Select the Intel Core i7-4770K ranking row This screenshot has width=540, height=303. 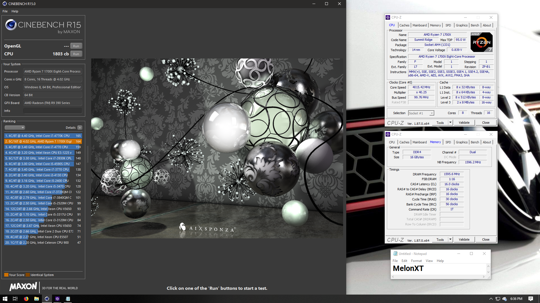click(x=43, y=136)
